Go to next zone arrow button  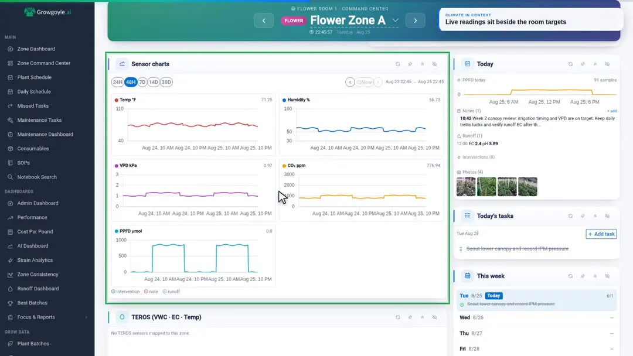point(415,20)
